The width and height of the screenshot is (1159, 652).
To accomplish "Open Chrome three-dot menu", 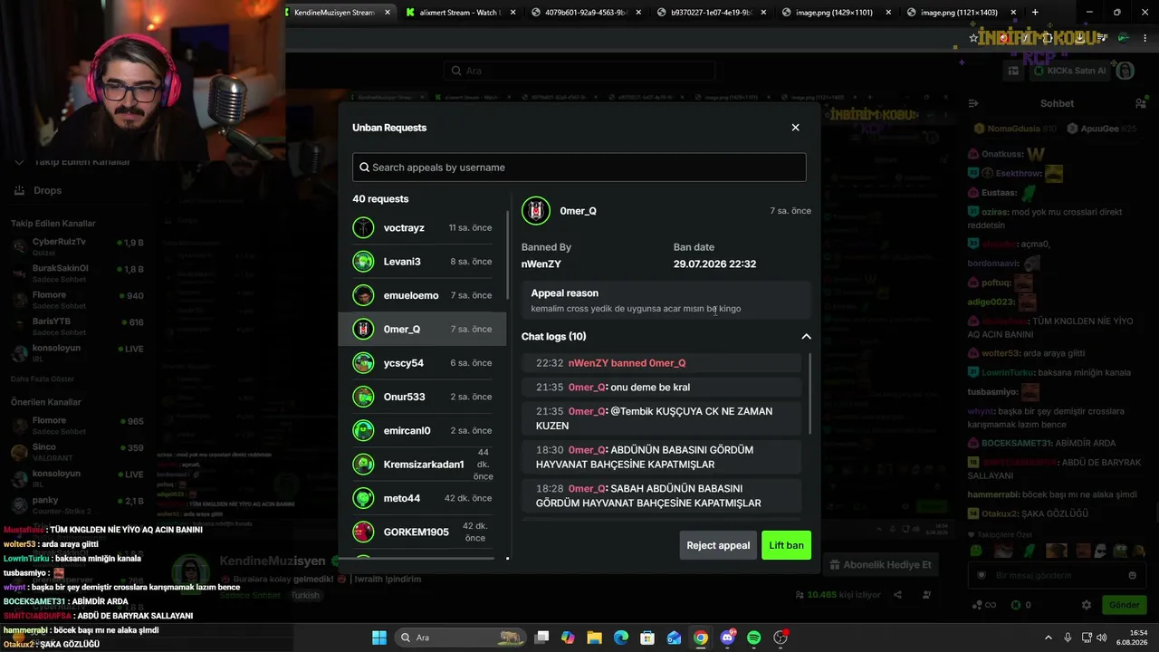I will tap(1144, 38).
